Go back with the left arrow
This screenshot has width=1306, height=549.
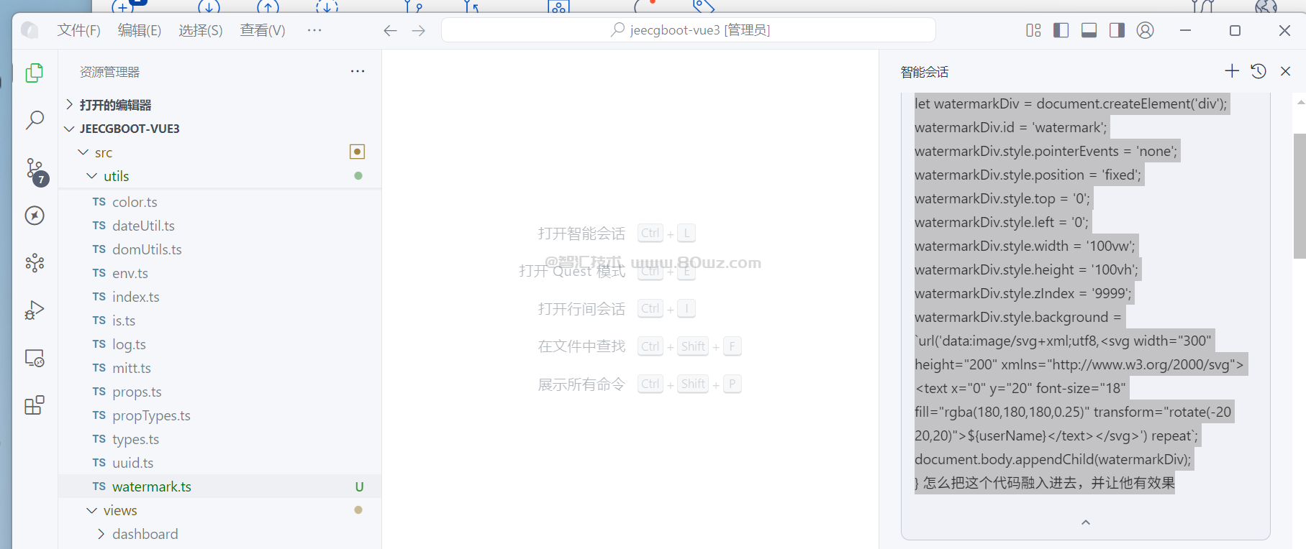click(x=390, y=30)
